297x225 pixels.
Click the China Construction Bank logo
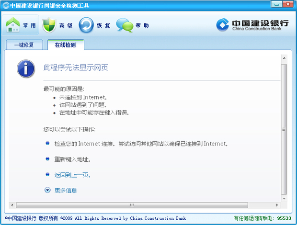pos(252,25)
